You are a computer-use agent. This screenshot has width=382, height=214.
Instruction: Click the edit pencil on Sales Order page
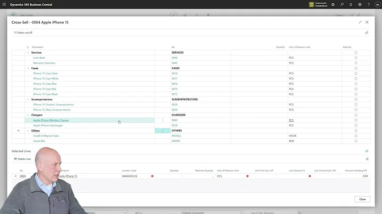(x=173, y=15)
